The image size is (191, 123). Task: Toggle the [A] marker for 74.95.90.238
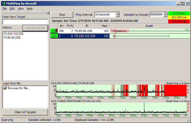[x=53, y=31]
